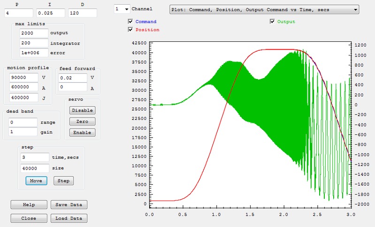
Task: Expand the Plot type dropdown
Action: click(264, 9)
